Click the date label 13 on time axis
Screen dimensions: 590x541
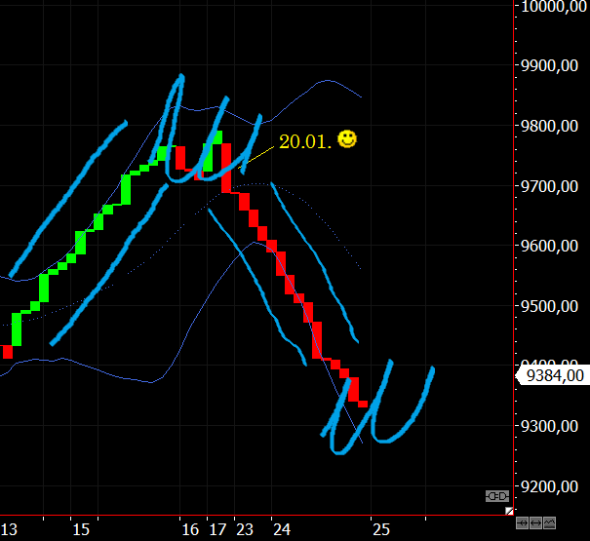(x=8, y=529)
